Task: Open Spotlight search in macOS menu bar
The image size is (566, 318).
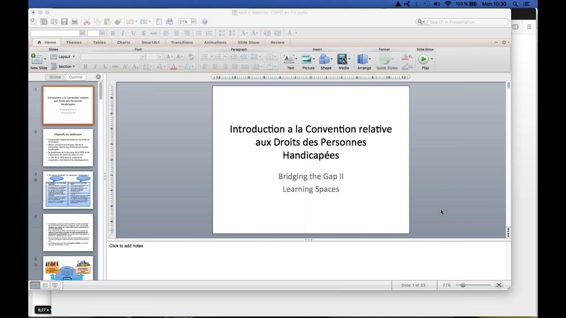Action: click(515, 4)
